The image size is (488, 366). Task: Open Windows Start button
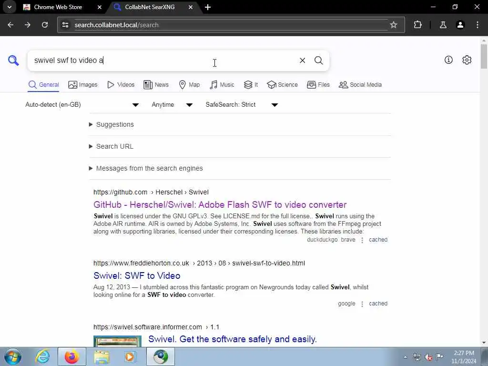[x=12, y=356]
